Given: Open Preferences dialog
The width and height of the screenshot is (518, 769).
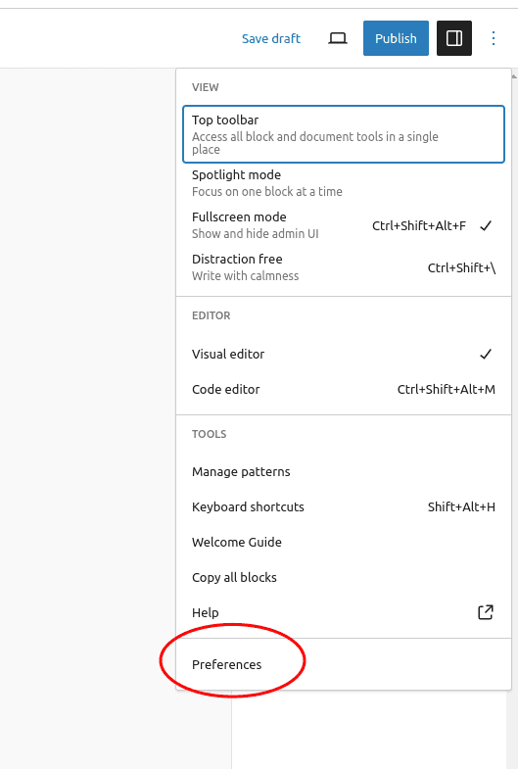Looking at the screenshot, I should click(x=344, y=664).
